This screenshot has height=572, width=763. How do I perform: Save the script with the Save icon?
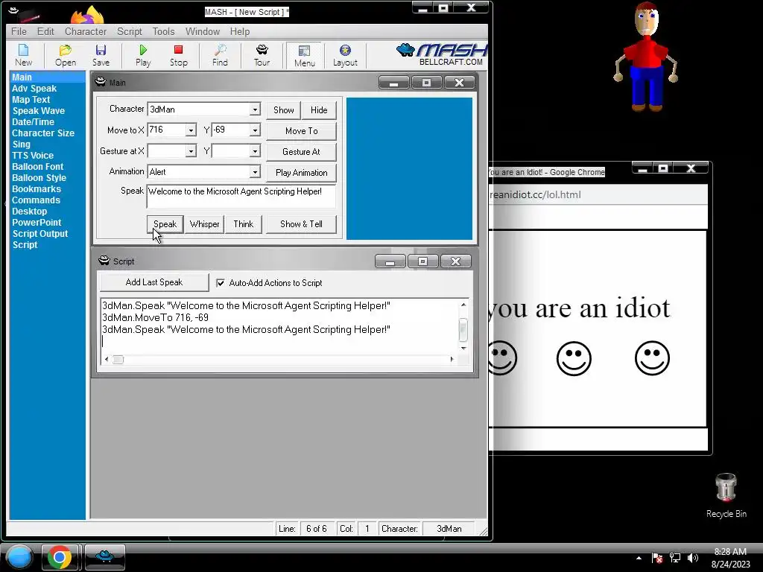click(x=101, y=55)
